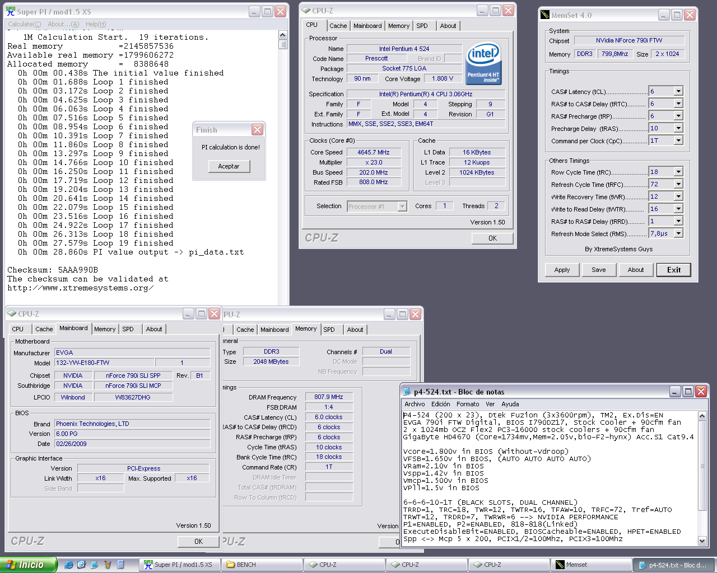Open SPD tab in Mainboard CPU-Z window
717x573 pixels.
click(x=128, y=329)
